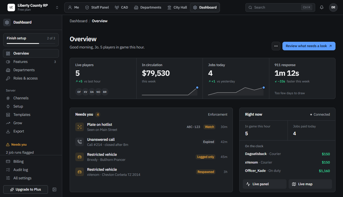Click the Dashboard gear icon in sidebar header
This screenshot has height=197, width=343.
(x=7, y=22)
